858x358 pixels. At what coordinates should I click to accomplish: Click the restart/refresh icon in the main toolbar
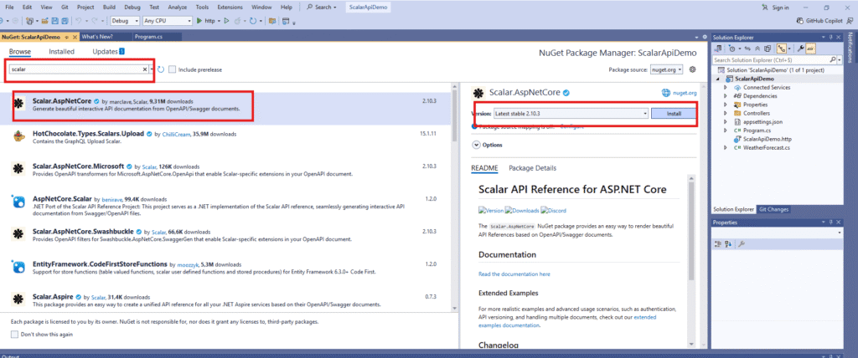click(x=253, y=21)
